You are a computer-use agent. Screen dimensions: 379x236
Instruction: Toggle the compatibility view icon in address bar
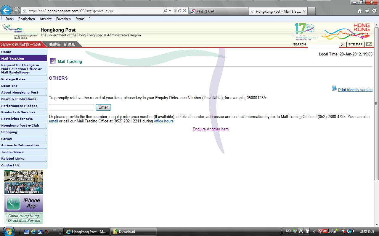point(175,11)
